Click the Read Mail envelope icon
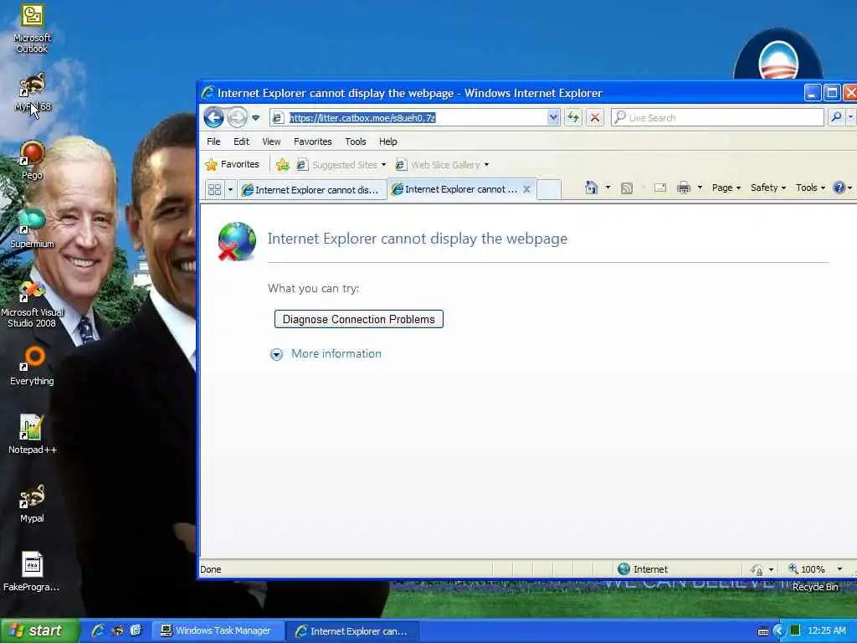 (660, 188)
